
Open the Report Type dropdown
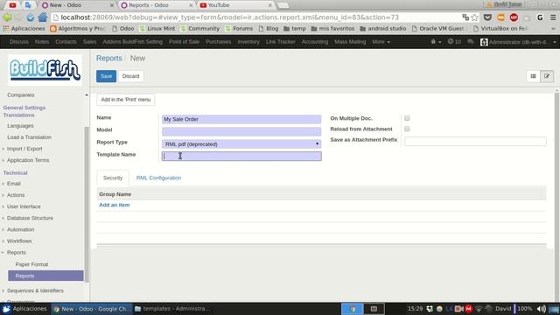point(241,143)
